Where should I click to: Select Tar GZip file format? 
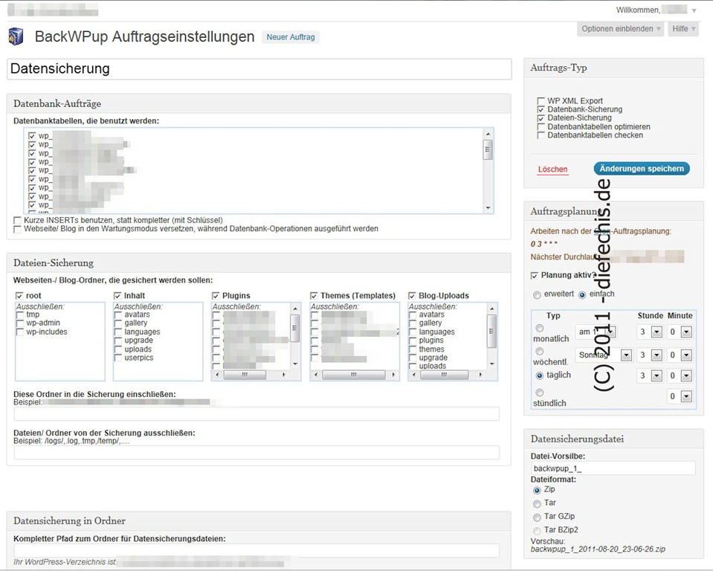pos(537,517)
